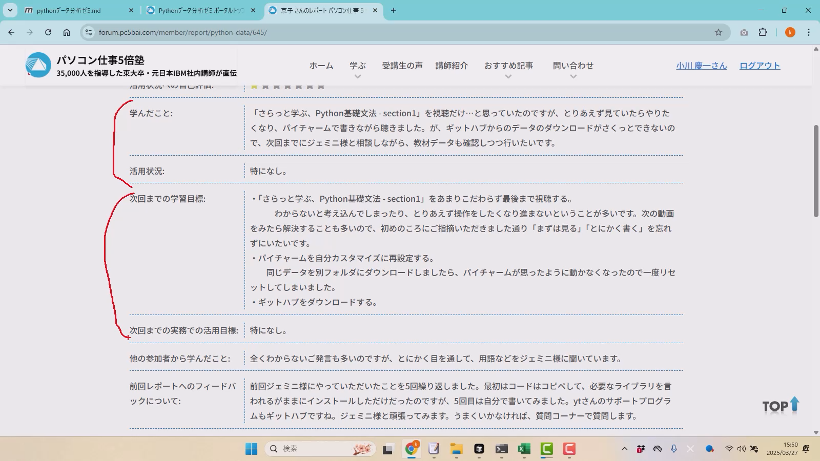Click the パソコン仕事5倍塾 site logo
820x461 pixels.
pyautogui.click(x=38, y=65)
